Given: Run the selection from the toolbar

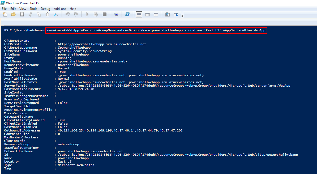Looking at the screenshot, I should click(x=96, y=14).
